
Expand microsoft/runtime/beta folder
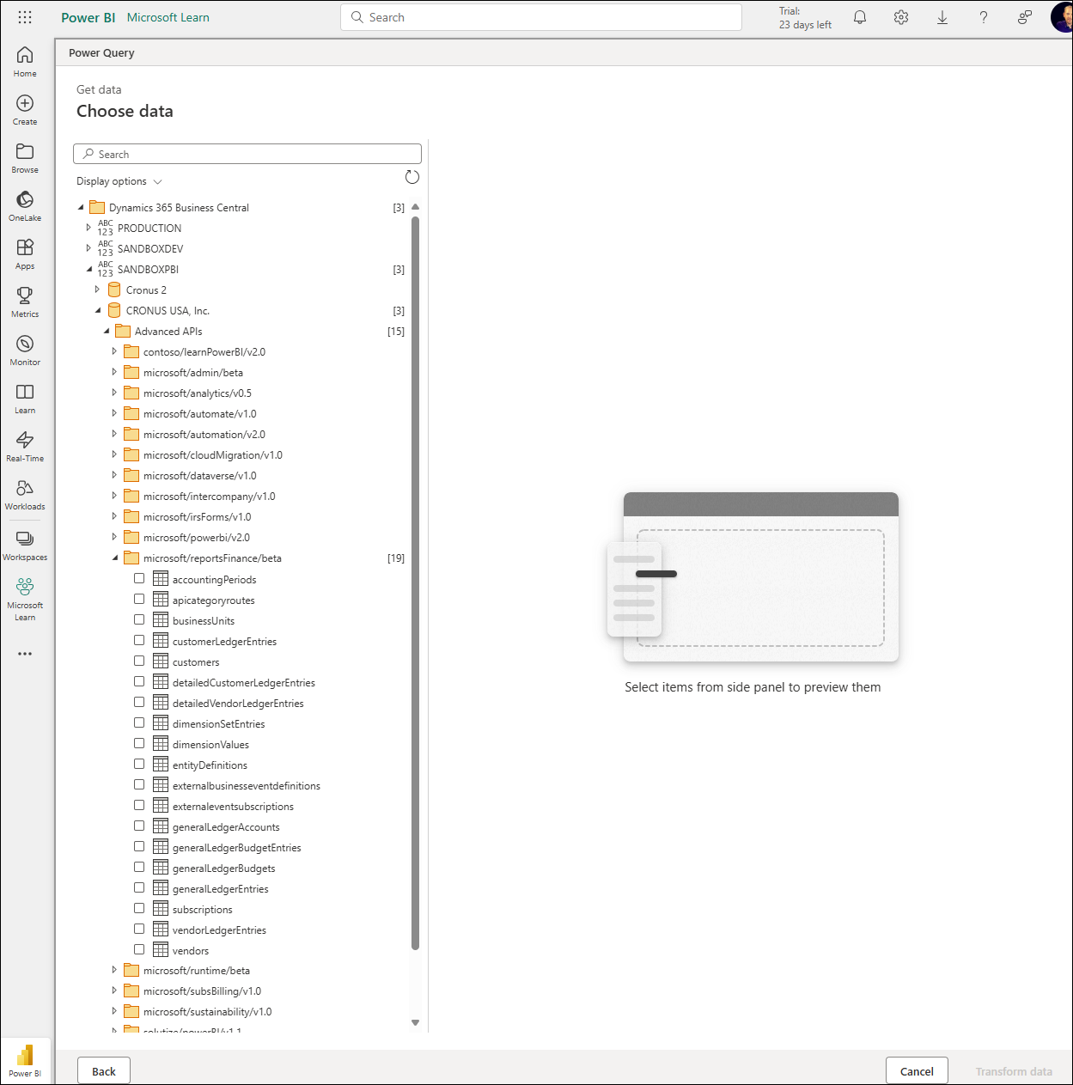tap(114, 970)
